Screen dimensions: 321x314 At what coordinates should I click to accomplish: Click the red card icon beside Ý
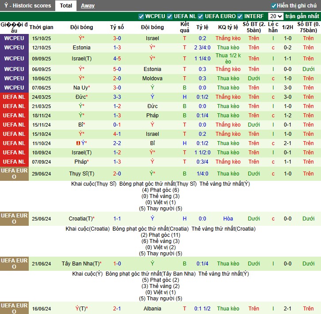point(78,143)
